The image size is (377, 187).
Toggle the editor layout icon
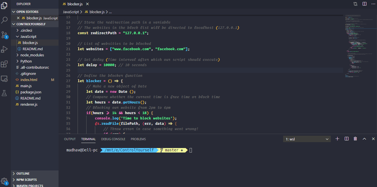point(355,4)
